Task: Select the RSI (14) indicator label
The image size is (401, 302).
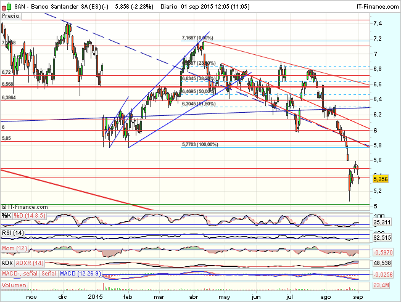Action: pyautogui.click(x=13, y=233)
